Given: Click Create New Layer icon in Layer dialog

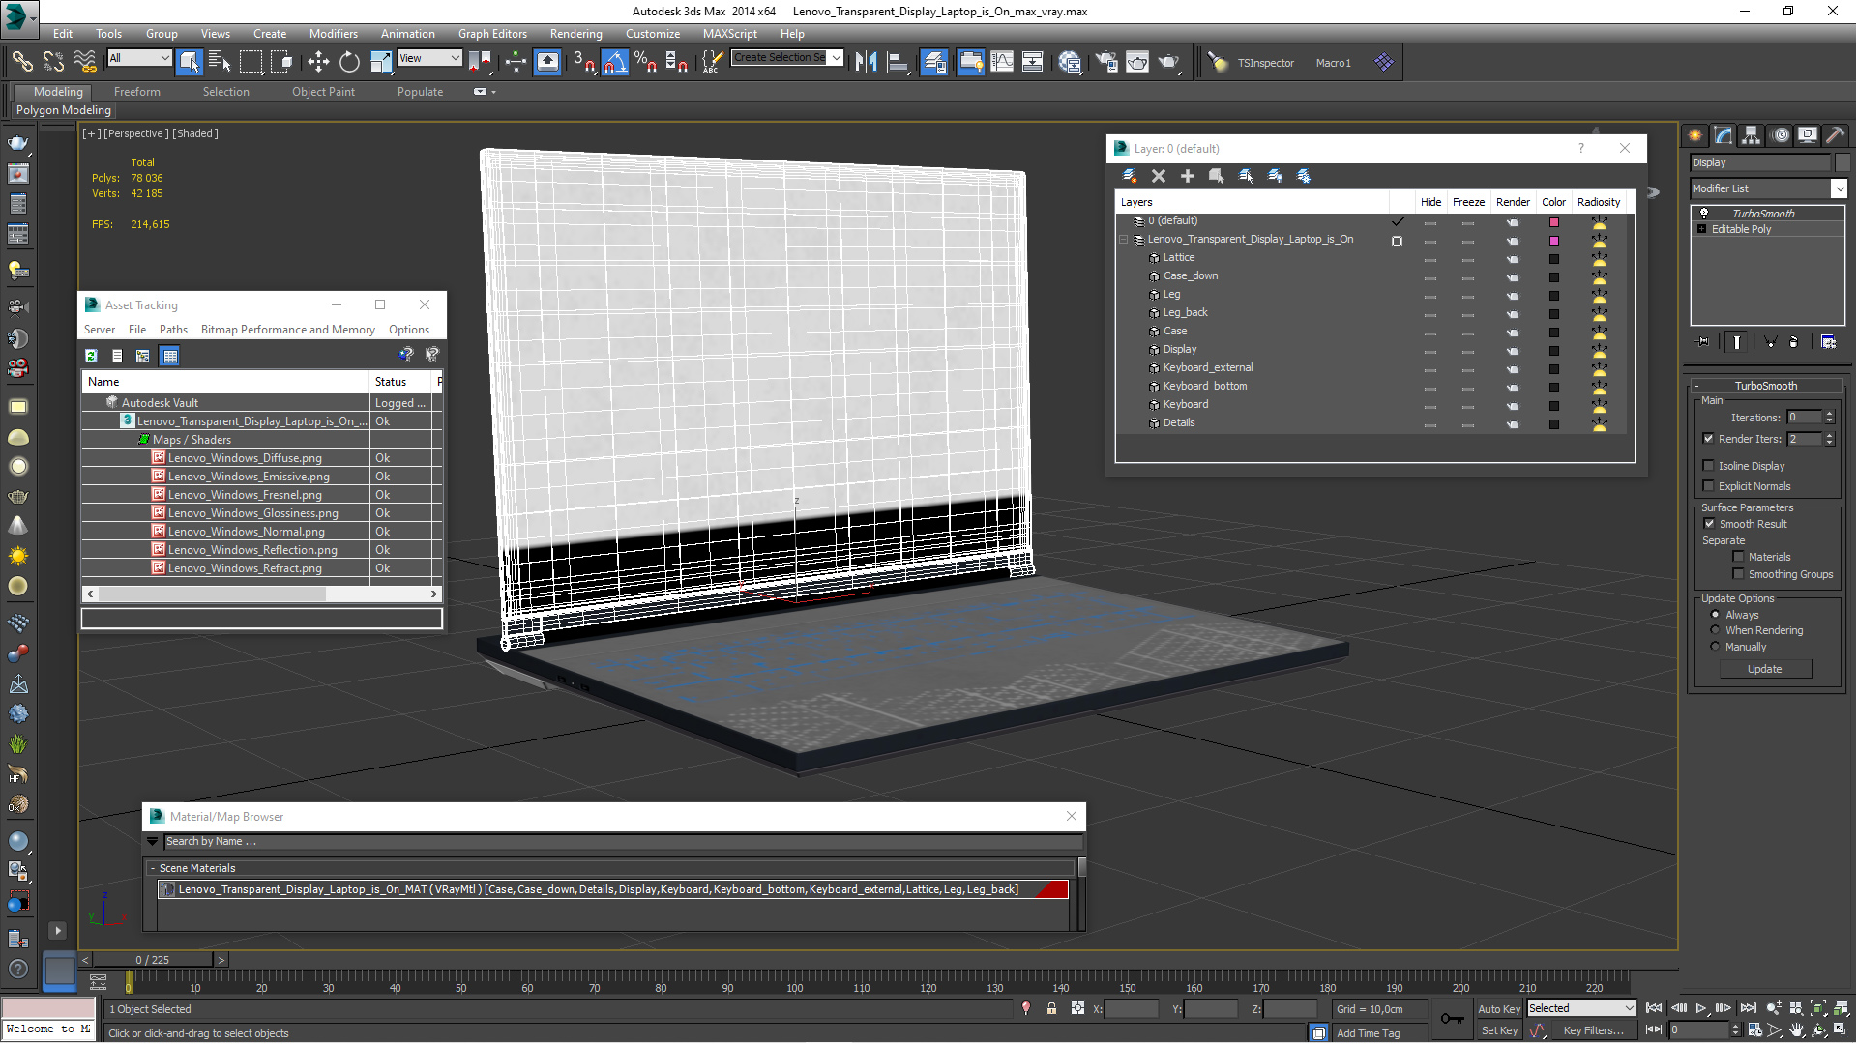Looking at the screenshot, I should (x=1130, y=176).
